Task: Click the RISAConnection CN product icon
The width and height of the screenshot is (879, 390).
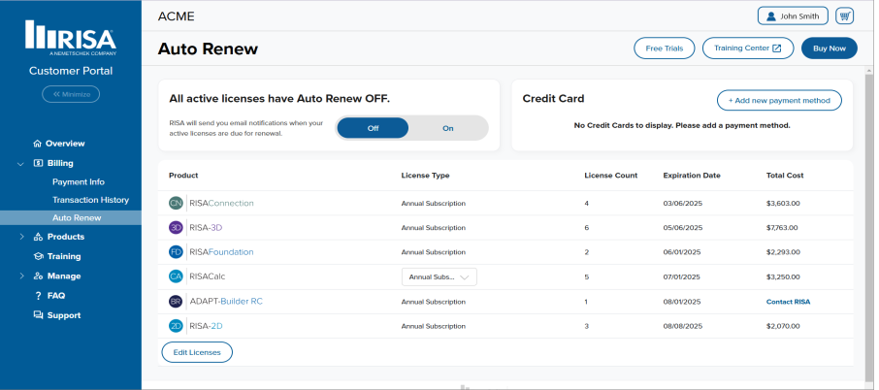Action: tap(176, 204)
